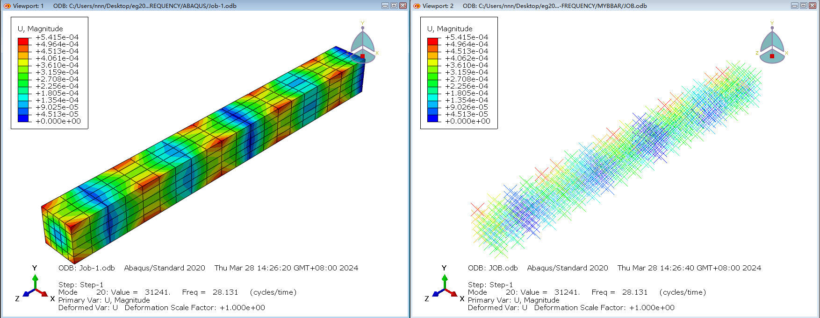Minimize Viewport 1
820x318 pixels.
tap(385, 6)
